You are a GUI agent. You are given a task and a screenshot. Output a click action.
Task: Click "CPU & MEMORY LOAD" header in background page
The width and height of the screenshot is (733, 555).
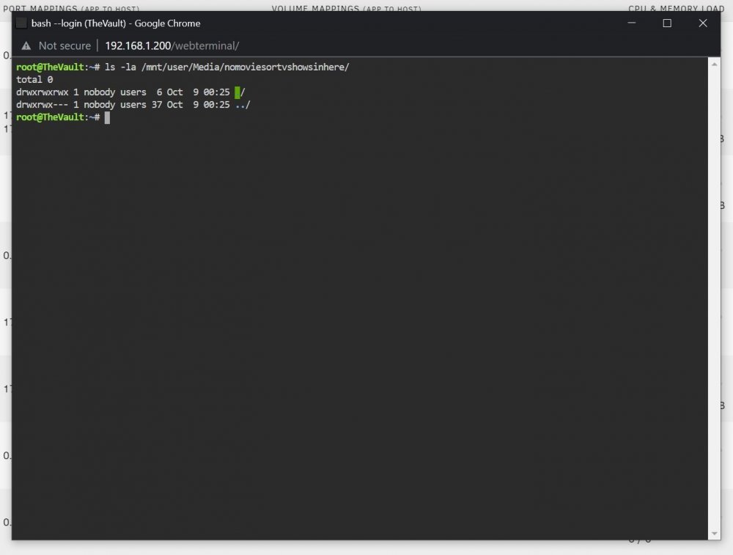pos(676,8)
